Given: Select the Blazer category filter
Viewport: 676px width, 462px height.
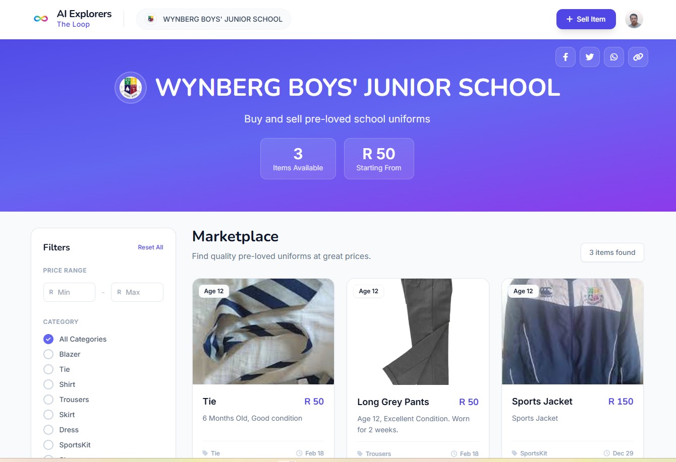Looking at the screenshot, I should point(48,354).
